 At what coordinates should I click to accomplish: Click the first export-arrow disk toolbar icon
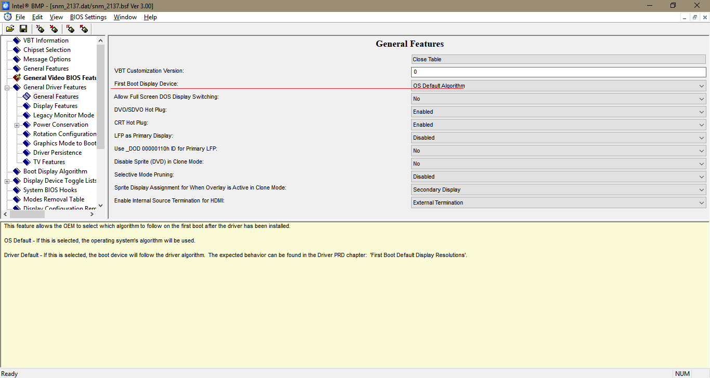(x=70, y=29)
